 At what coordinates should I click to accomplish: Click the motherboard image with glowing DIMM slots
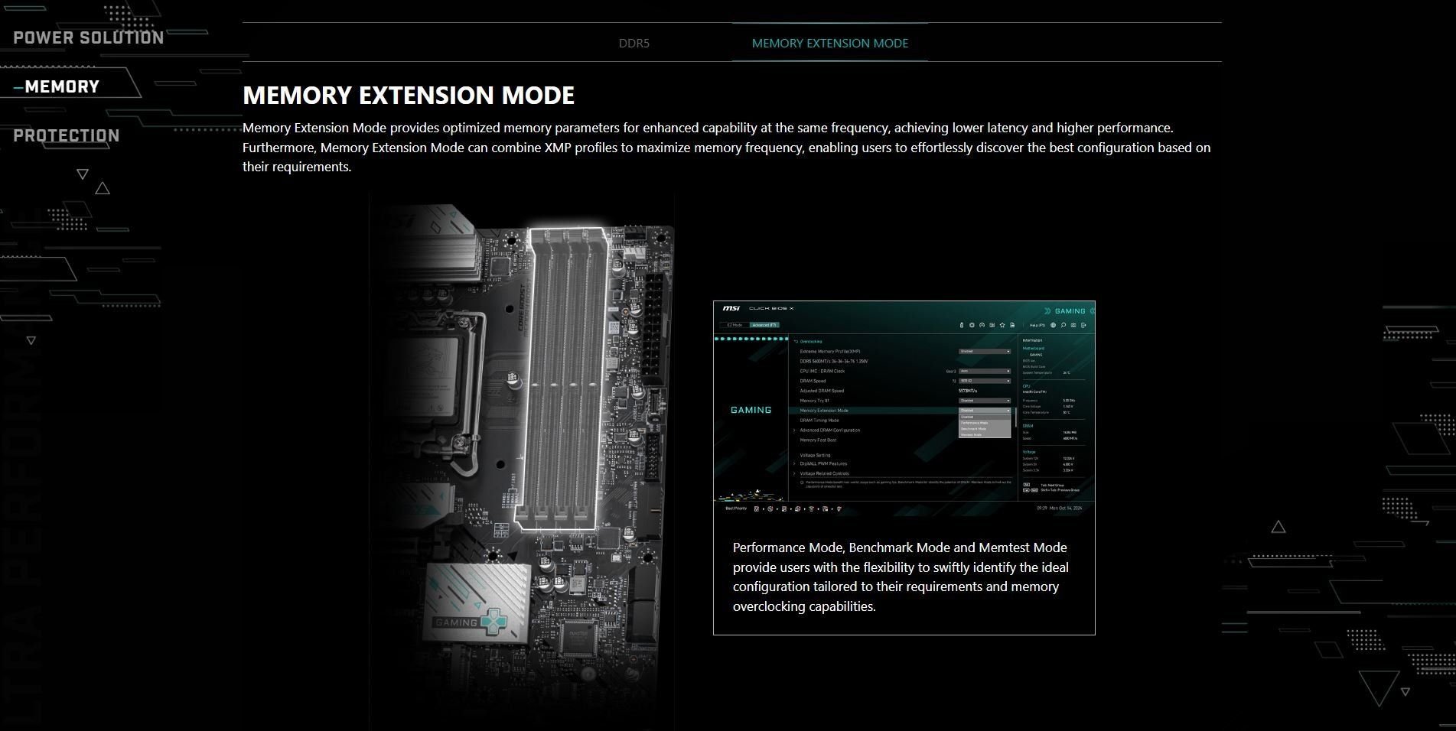pos(522,461)
